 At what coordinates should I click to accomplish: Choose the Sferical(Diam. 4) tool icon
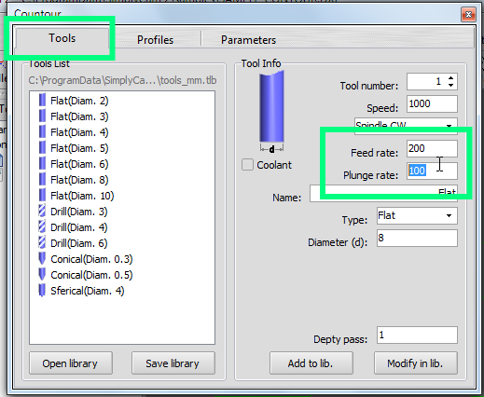pos(42,291)
